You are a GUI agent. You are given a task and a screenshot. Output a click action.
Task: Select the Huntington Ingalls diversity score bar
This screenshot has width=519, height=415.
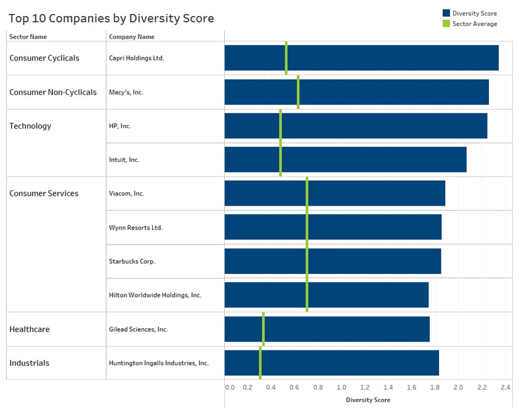(x=332, y=363)
